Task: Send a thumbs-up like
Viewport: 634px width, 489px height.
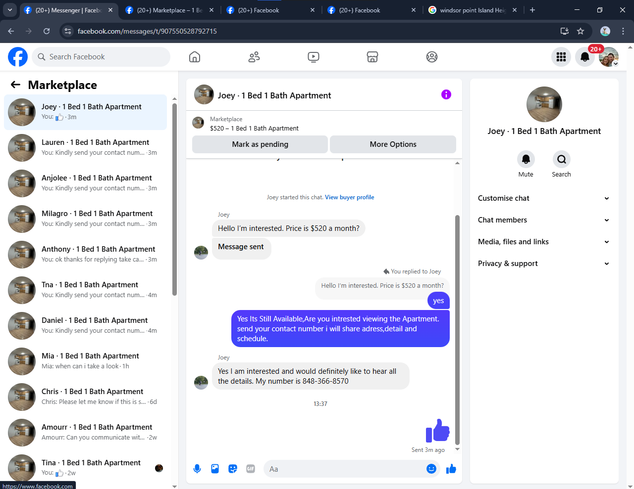Action: pyautogui.click(x=451, y=469)
